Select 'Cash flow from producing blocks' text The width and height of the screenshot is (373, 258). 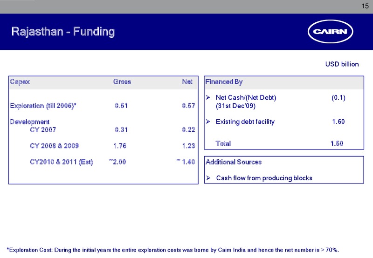(x=264, y=178)
